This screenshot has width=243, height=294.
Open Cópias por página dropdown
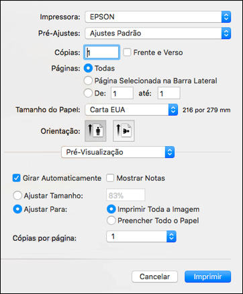click(142, 237)
